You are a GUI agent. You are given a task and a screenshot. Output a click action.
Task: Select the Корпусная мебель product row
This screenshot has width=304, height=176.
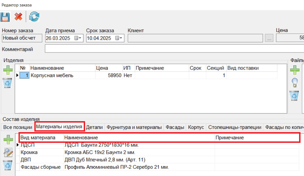[x=52, y=76]
